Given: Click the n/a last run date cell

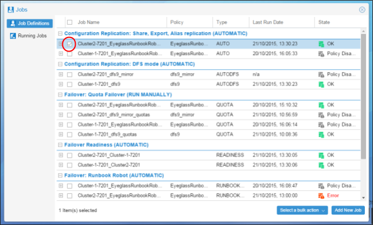Looking at the screenshot, I should [256, 74].
